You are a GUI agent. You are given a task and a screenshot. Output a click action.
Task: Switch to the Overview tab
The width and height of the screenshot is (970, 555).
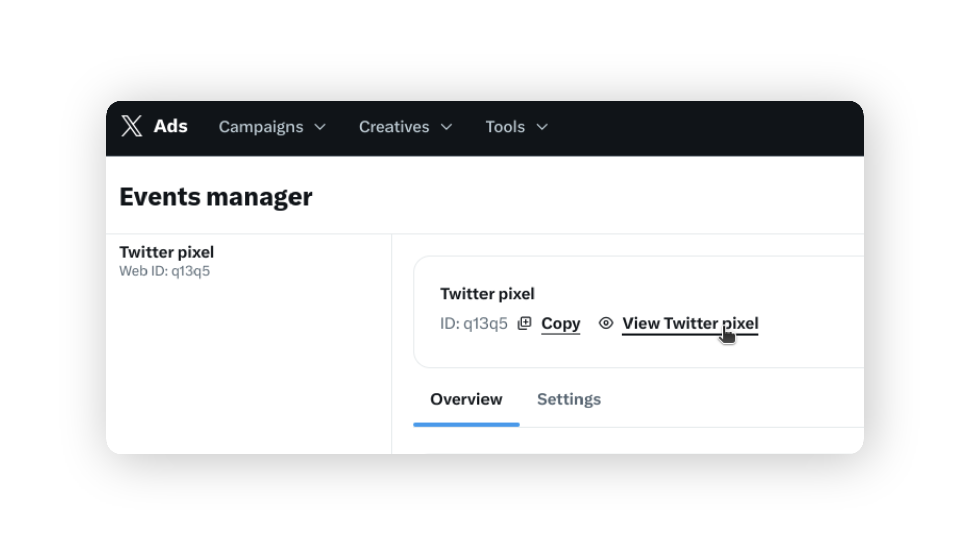(x=466, y=399)
